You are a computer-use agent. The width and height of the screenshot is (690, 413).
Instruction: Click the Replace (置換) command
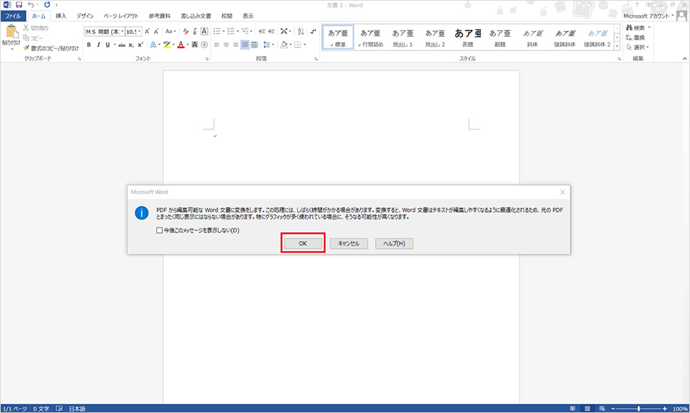click(635, 38)
